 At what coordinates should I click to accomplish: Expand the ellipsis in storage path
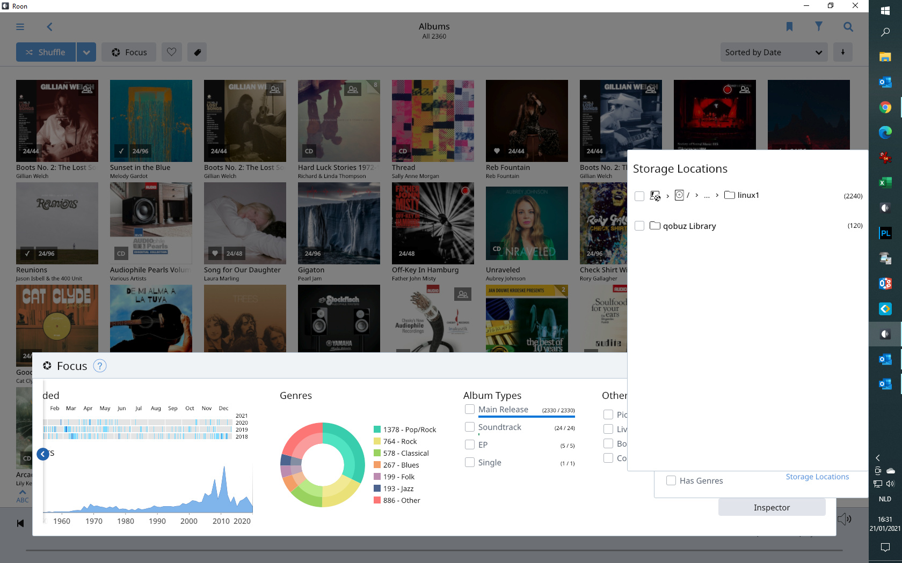pyautogui.click(x=707, y=196)
